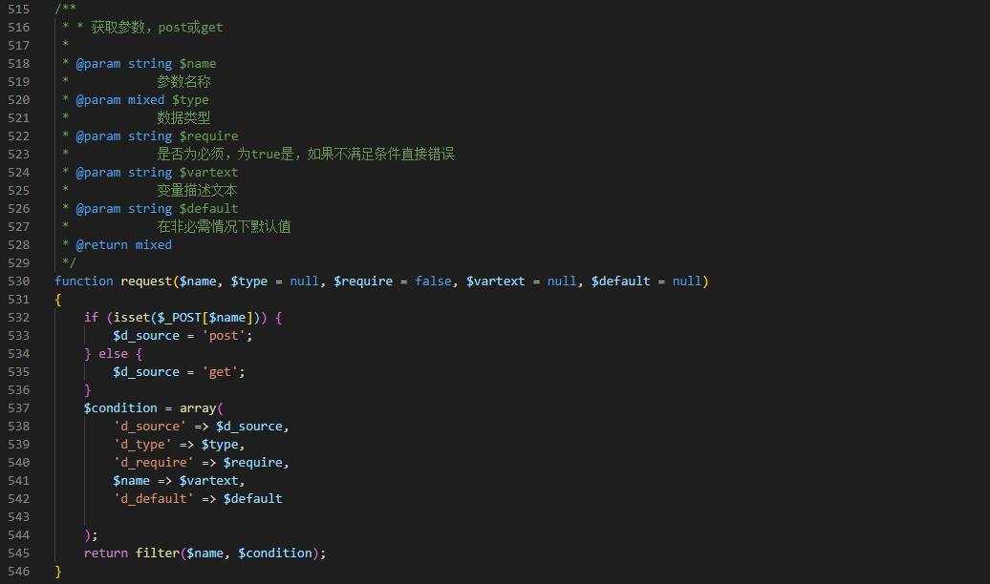Click the 'get' string literal

220,372
